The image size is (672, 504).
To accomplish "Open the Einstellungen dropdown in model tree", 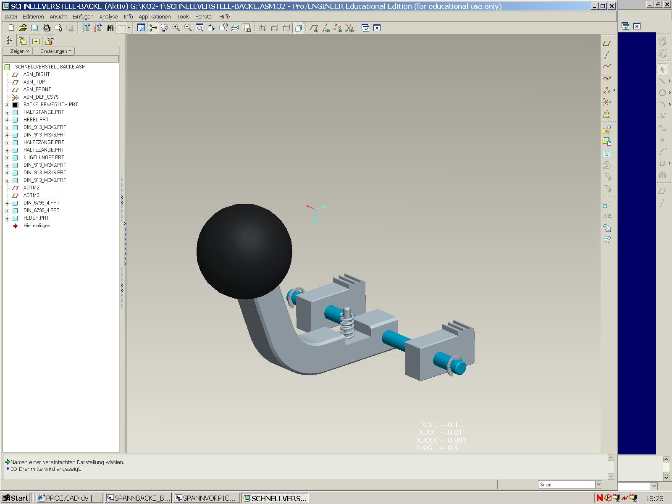I will click(x=55, y=51).
